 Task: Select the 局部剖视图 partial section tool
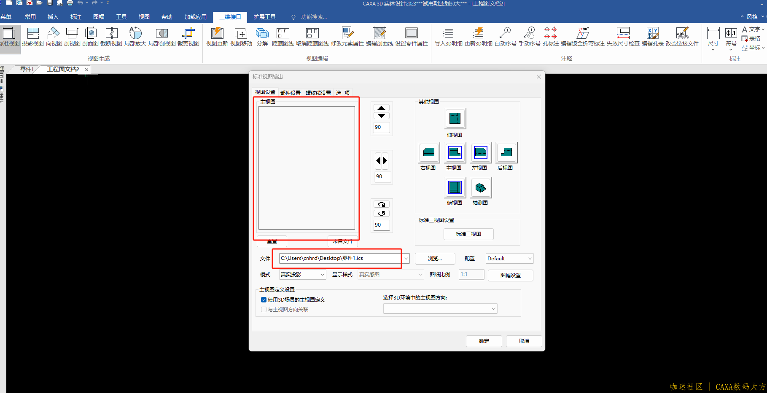click(x=162, y=37)
